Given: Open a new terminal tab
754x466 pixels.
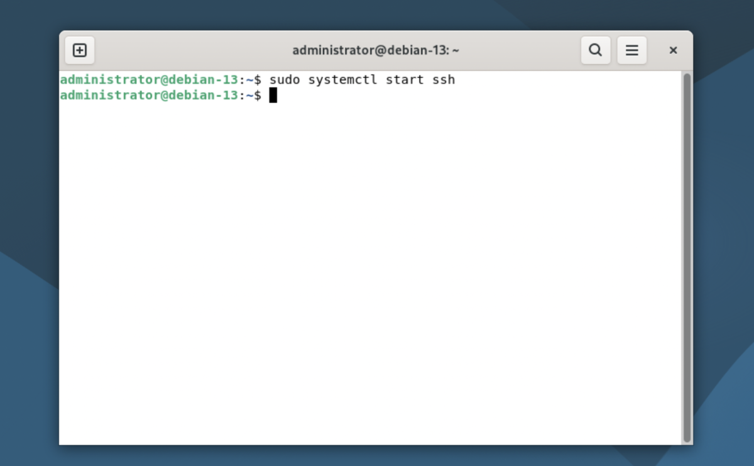Looking at the screenshot, I should click(80, 50).
